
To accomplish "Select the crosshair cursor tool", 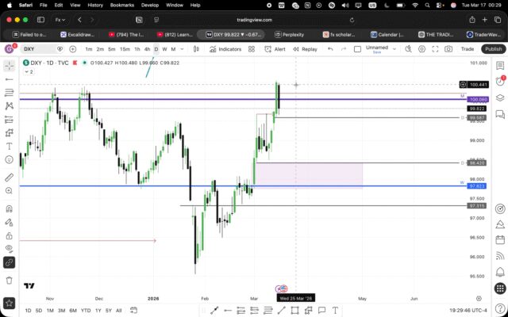I will [x=9, y=65].
